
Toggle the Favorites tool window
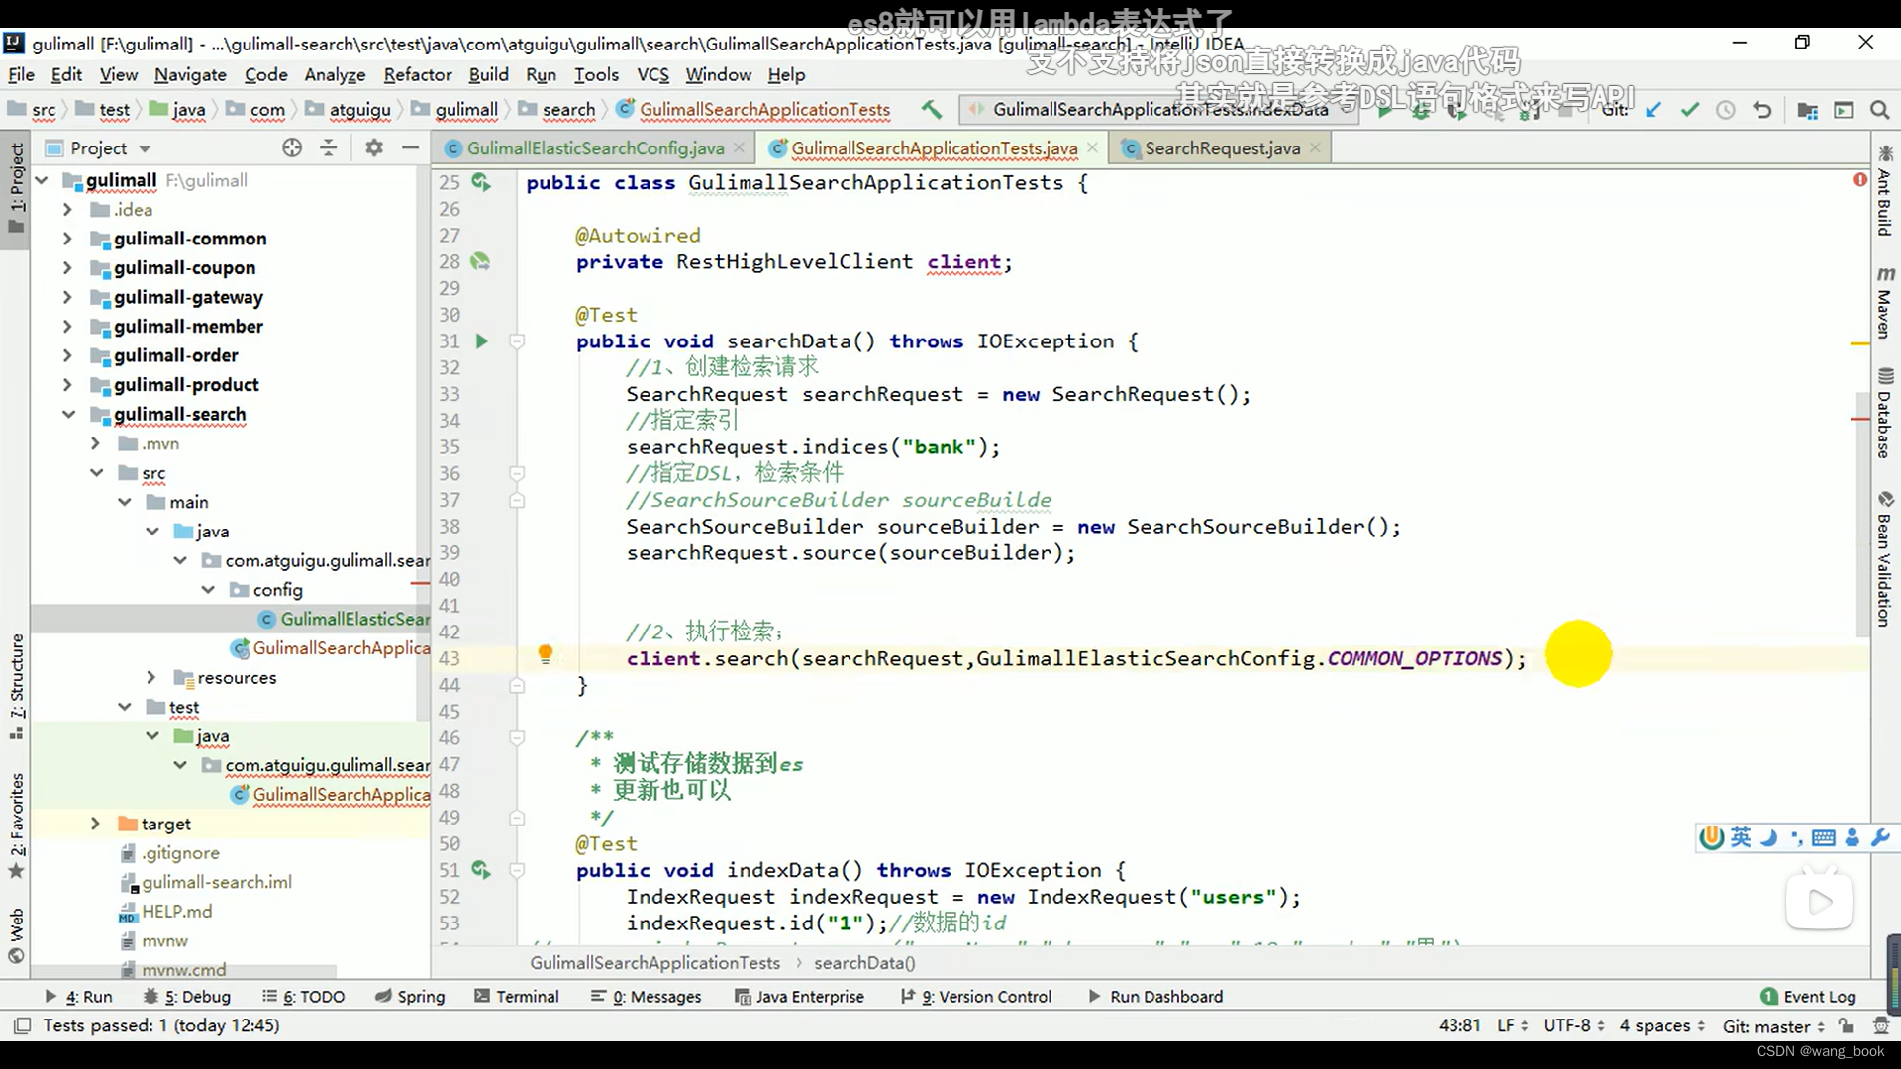click(x=16, y=826)
